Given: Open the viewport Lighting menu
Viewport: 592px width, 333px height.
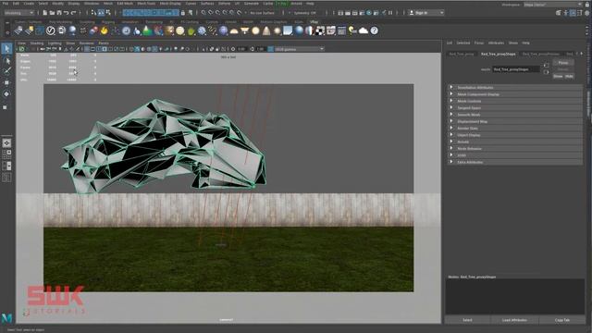Looking at the screenshot, I should point(55,43).
